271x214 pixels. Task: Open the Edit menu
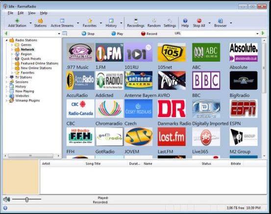point(21,13)
